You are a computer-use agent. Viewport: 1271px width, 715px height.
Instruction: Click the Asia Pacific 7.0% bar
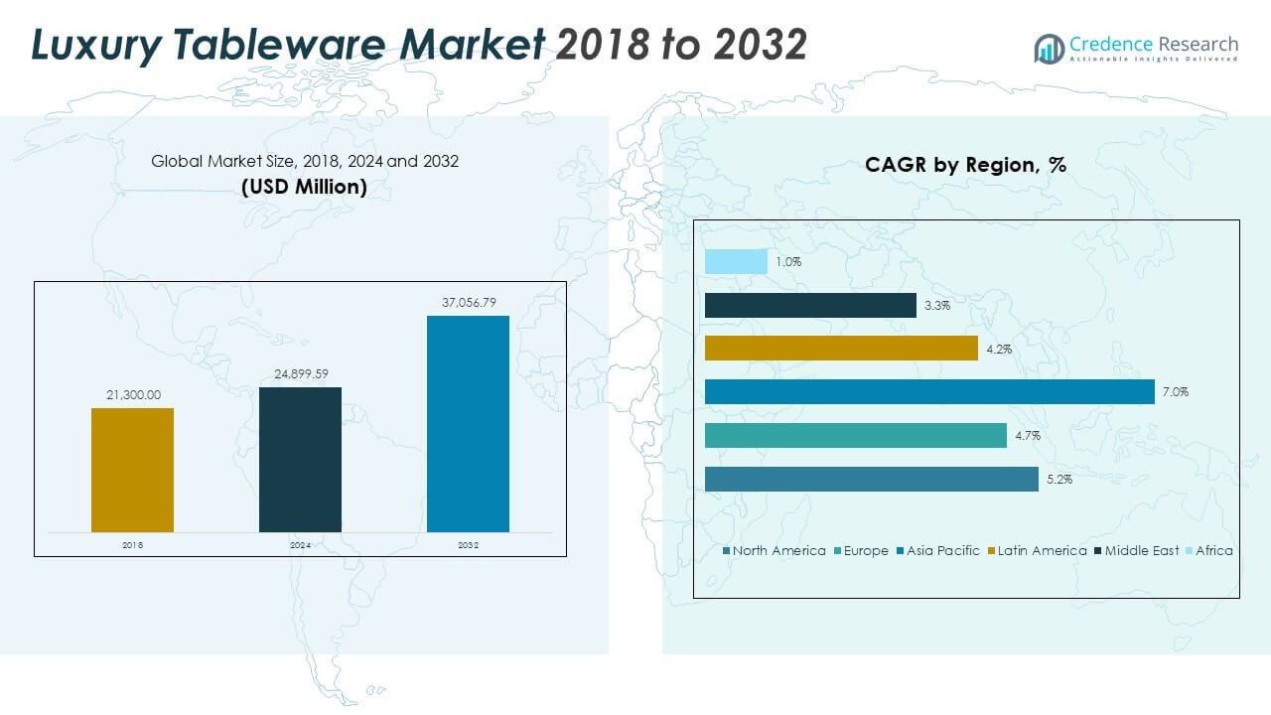[x=929, y=392]
